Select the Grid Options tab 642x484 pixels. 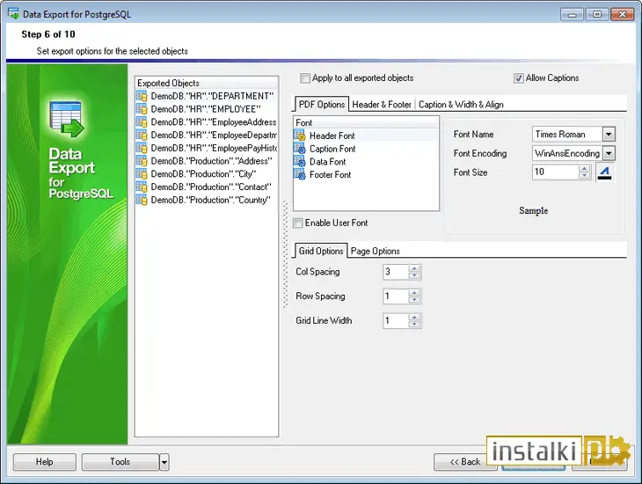321,251
